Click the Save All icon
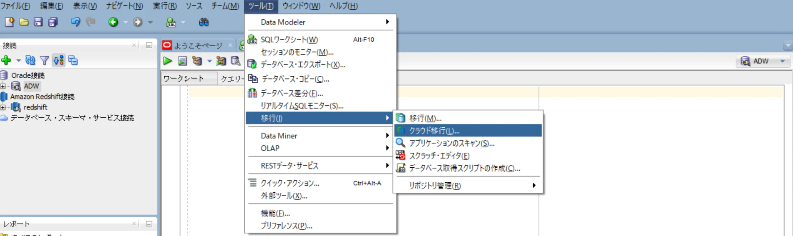 53,22
